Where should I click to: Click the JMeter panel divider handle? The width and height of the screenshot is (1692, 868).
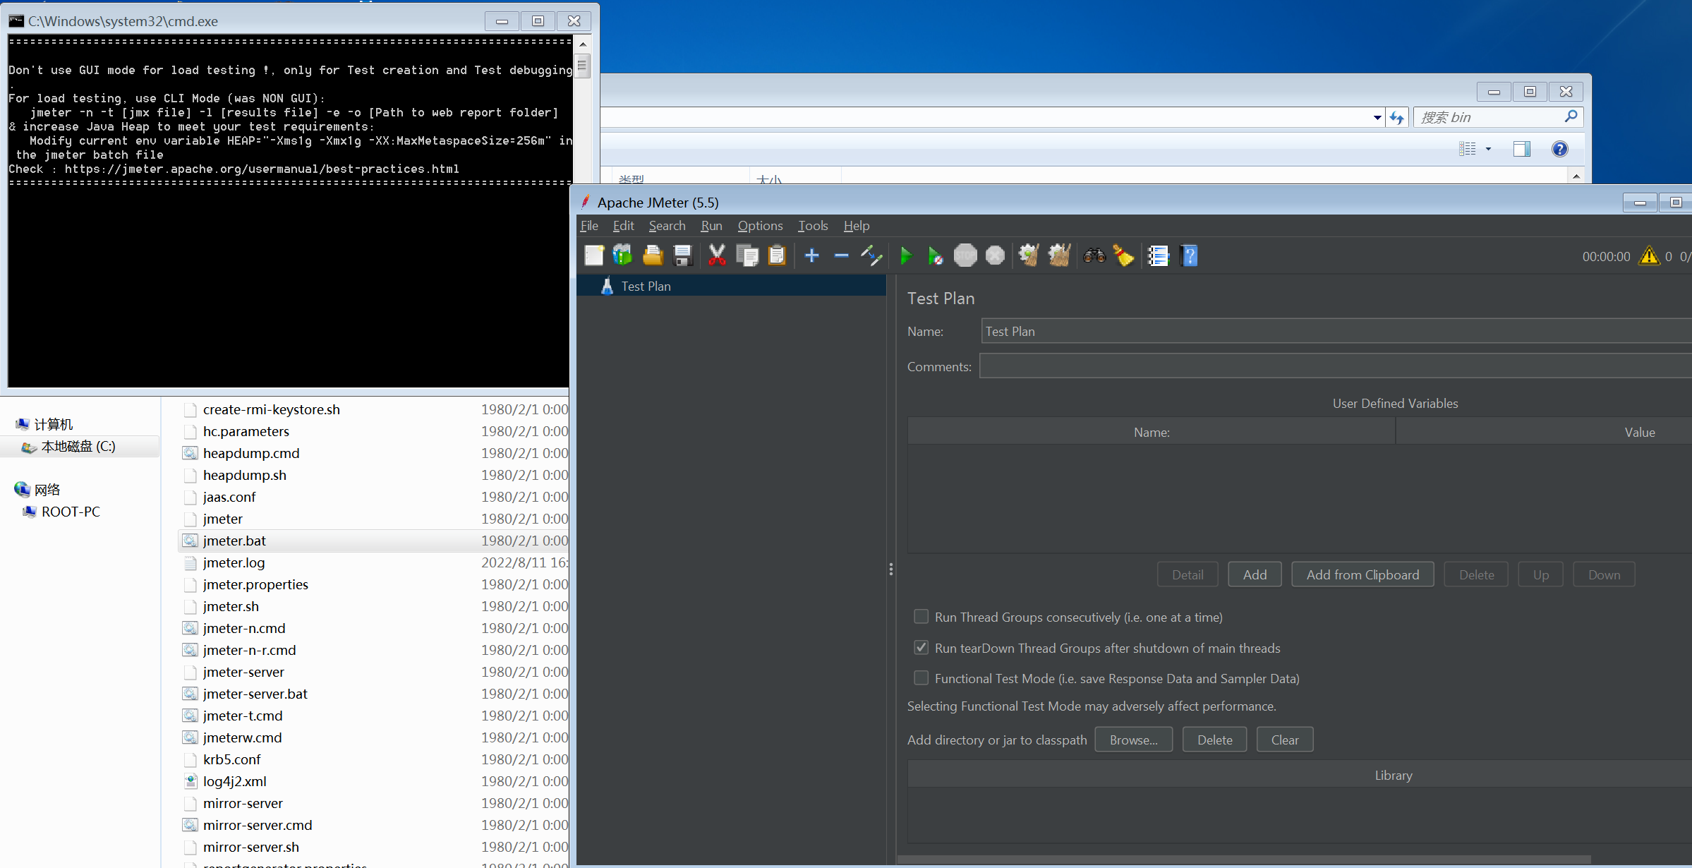(891, 569)
